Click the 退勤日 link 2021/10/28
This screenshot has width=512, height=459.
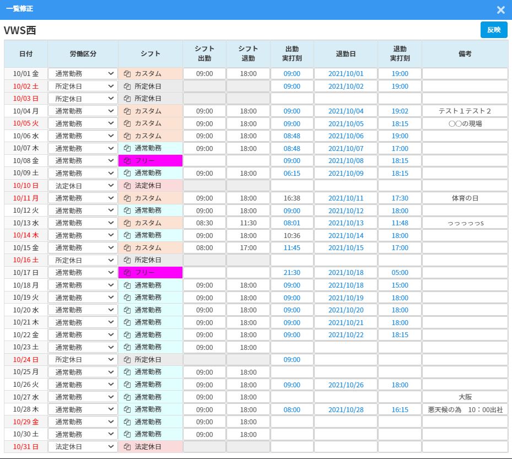[x=346, y=409]
